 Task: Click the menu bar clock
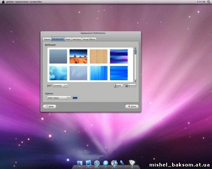click(x=201, y=2)
